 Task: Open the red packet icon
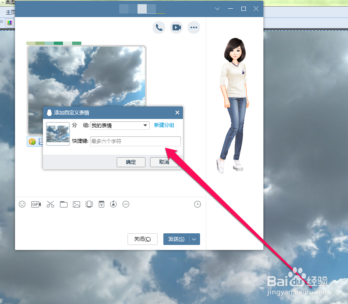coord(101,204)
